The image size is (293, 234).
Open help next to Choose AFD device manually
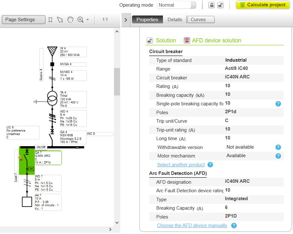click(234, 225)
